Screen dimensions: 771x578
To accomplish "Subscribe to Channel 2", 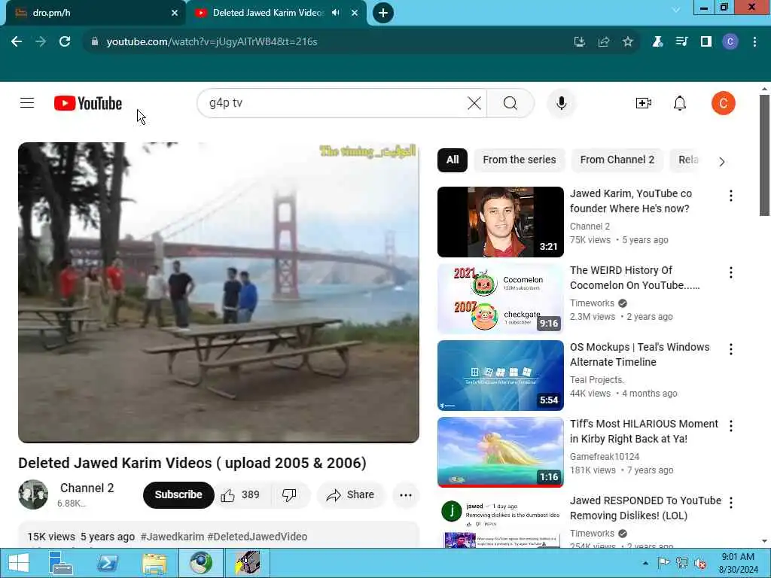I will click(x=178, y=495).
